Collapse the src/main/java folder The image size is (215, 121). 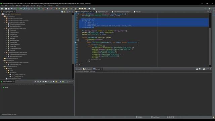point(3,16)
